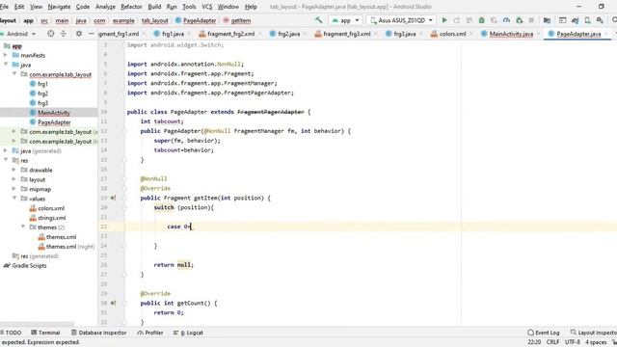Expand the drawable folder
The image size is (617, 347).
[14, 170]
